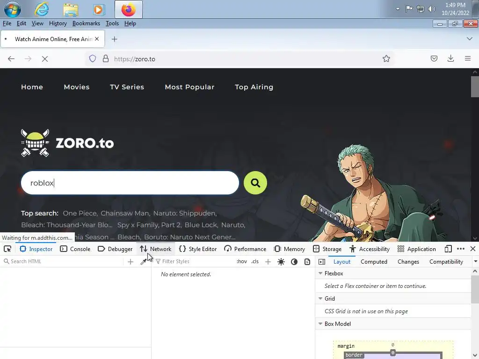Go back one page
This screenshot has height=359, width=479.
11,58
